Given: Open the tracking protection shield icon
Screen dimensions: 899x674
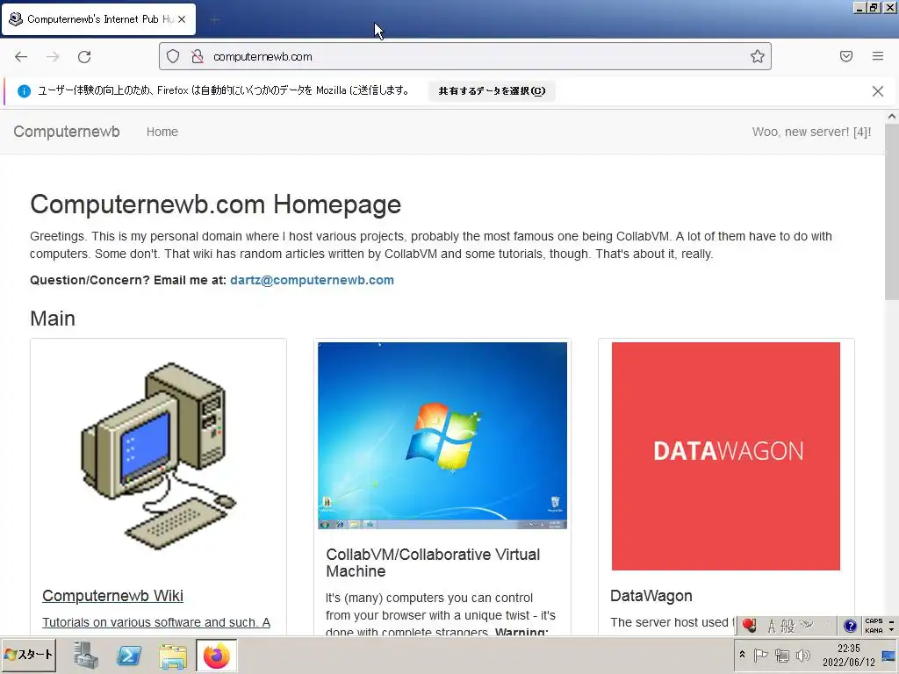Looking at the screenshot, I should coord(173,56).
